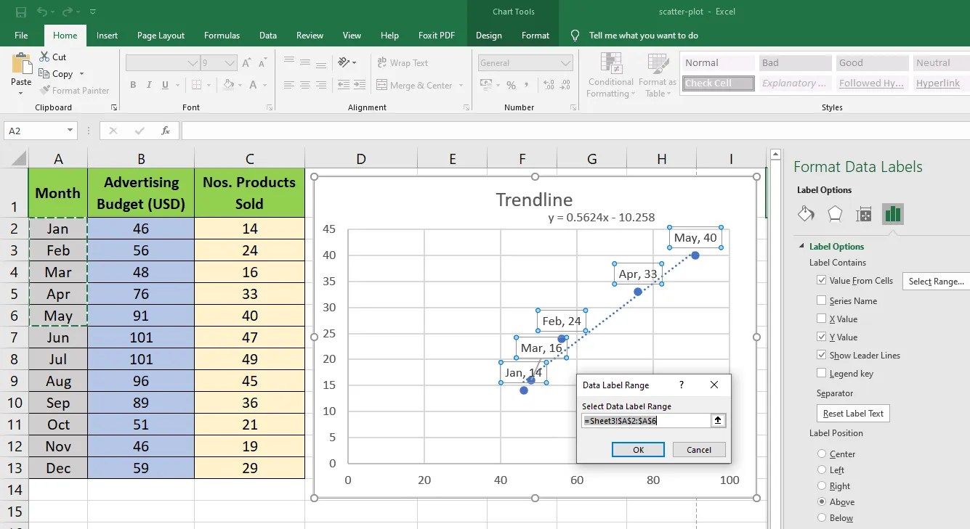Click the Paste clipboard icon
Screen dimensions: 970x529
pos(21,65)
